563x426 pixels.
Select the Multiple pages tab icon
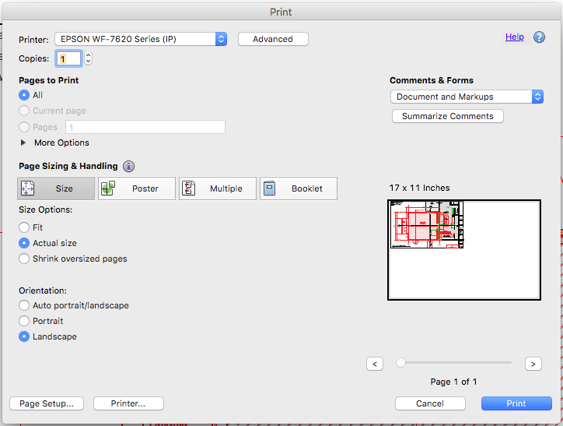point(189,188)
